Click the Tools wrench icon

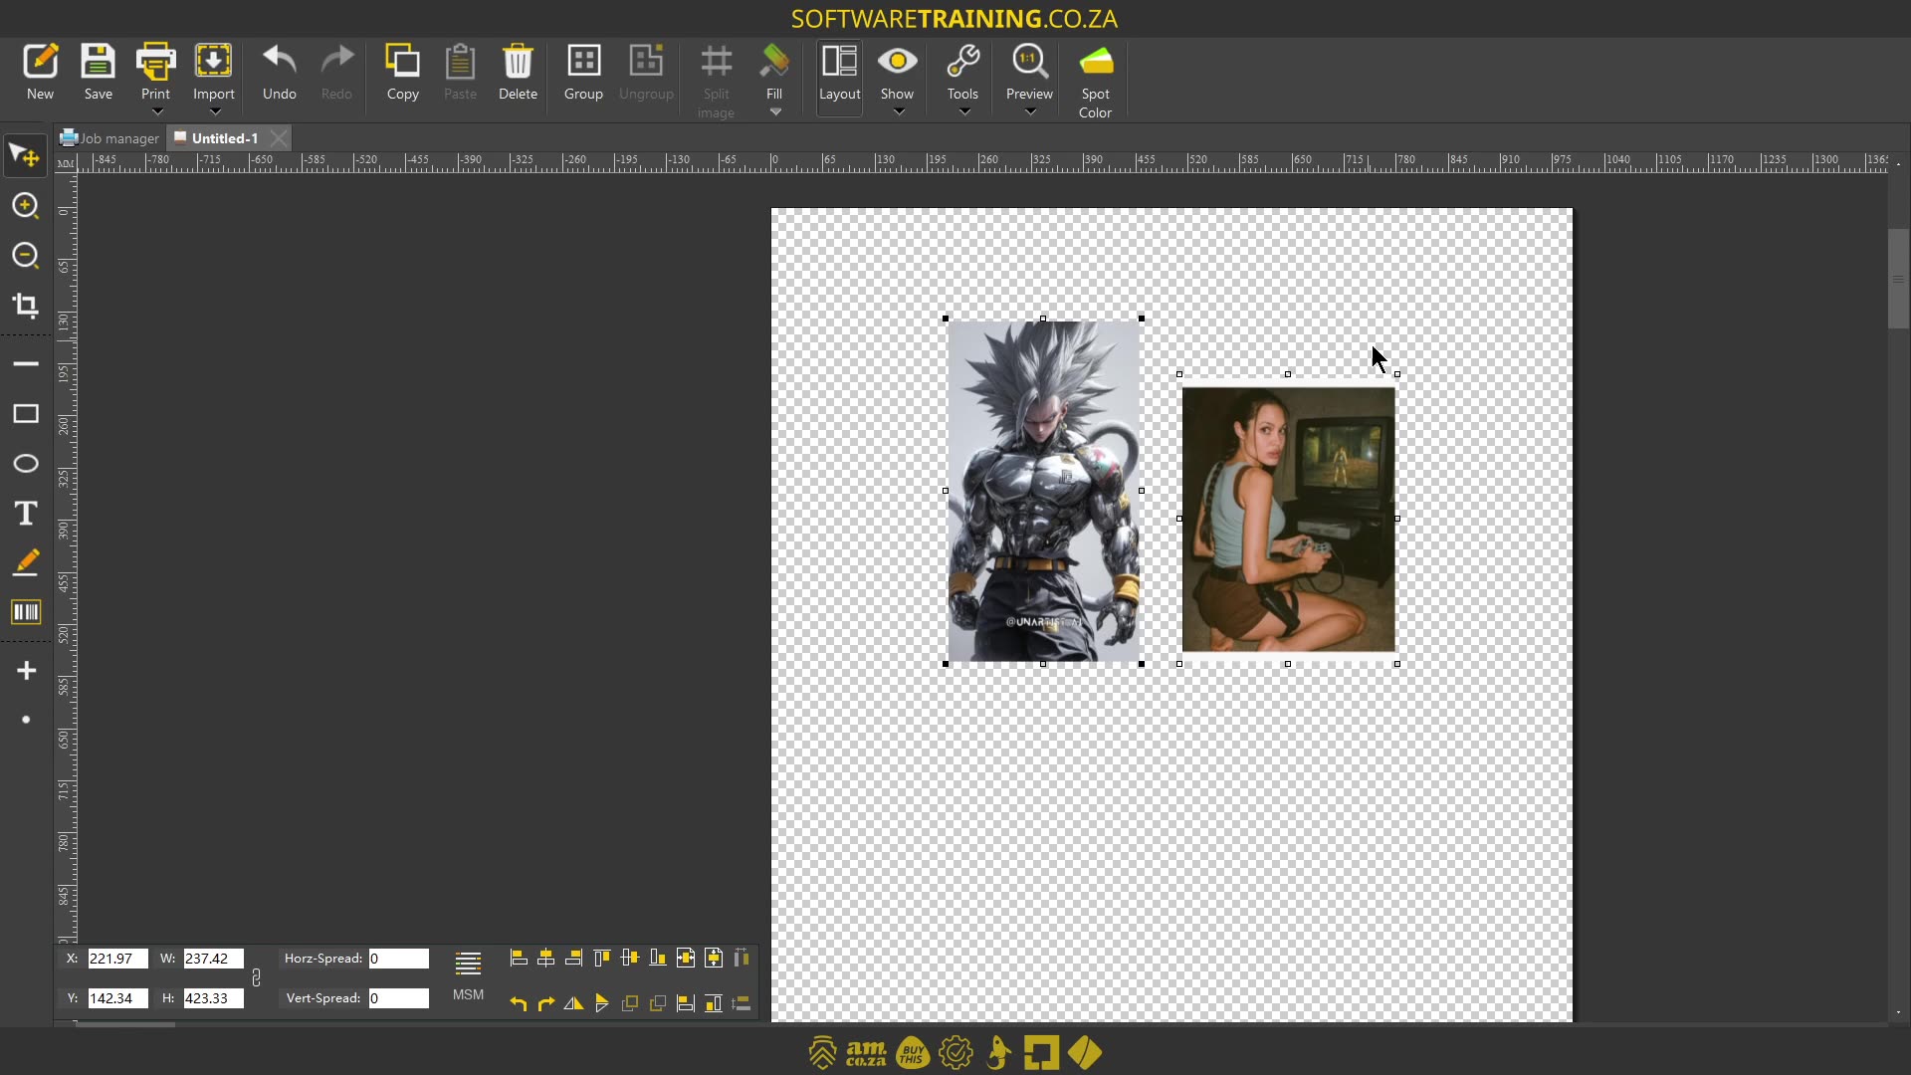point(962,61)
